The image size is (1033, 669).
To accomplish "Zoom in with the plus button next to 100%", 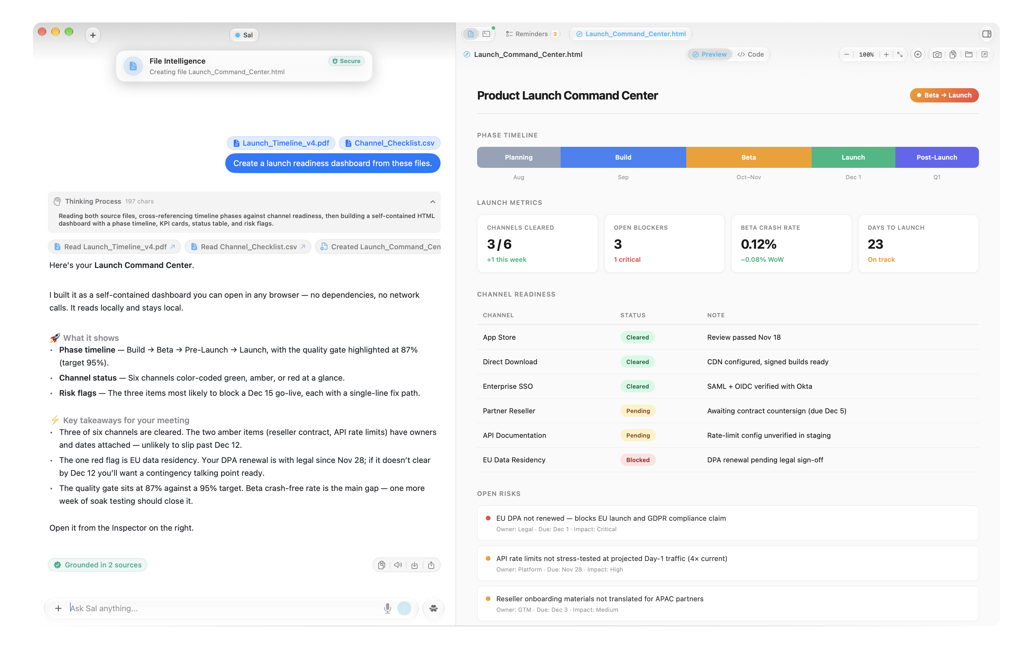I will pos(886,55).
